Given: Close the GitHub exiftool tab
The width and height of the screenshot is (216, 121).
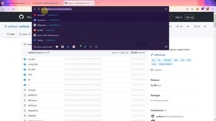Looking at the screenshot, I should point(92,3).
